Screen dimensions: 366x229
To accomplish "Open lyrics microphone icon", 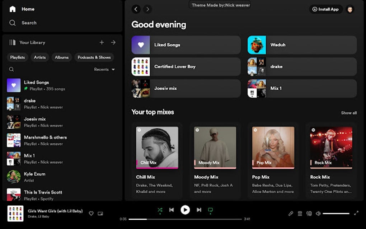I will (x=291, y=213).
